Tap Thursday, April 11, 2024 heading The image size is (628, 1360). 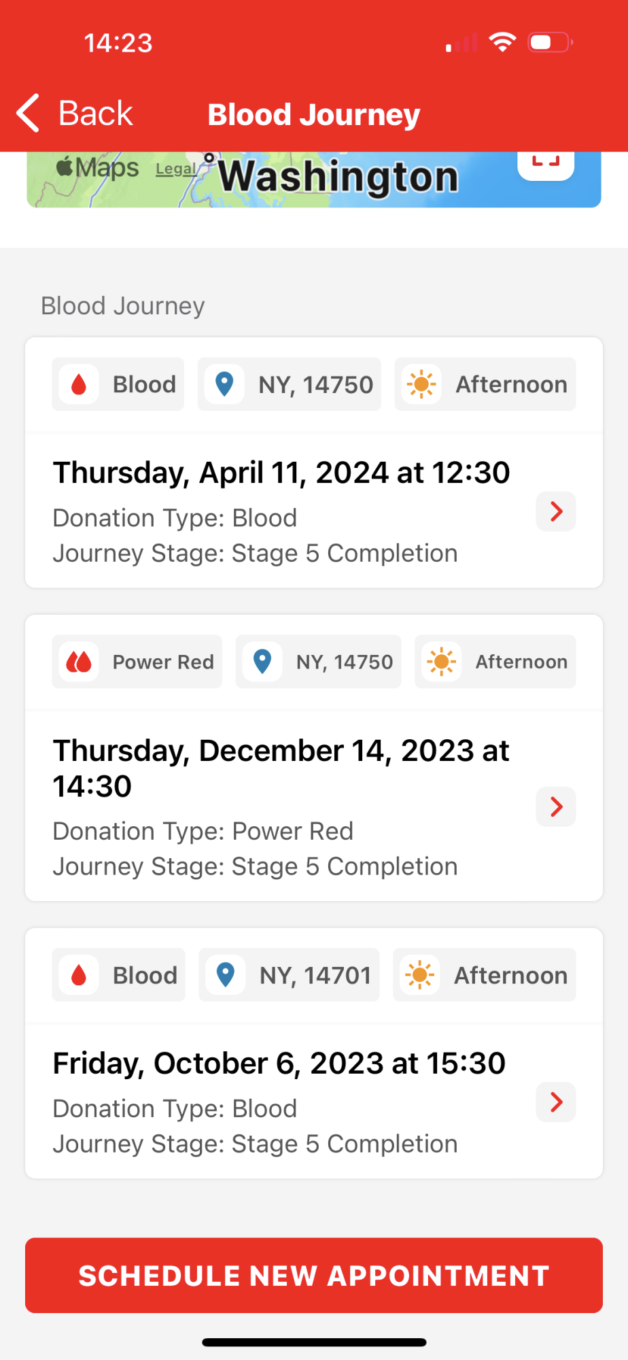(281, 473)
